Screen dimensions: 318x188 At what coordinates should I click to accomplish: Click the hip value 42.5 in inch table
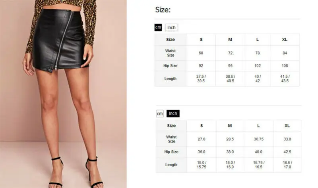[x=287, y=152]
